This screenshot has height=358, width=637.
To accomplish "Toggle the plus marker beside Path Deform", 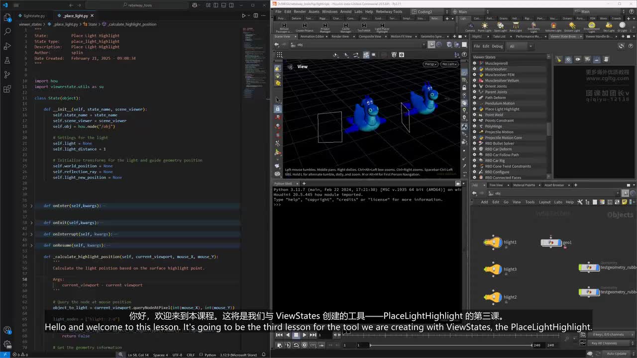I will pos(474,98).
